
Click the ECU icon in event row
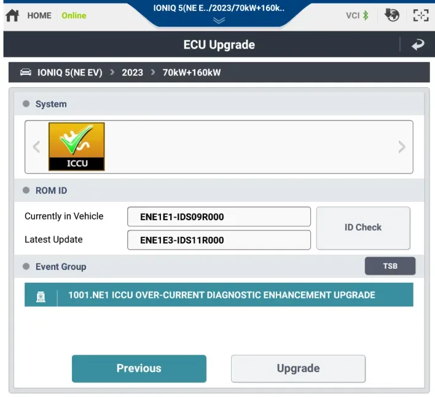41,297
